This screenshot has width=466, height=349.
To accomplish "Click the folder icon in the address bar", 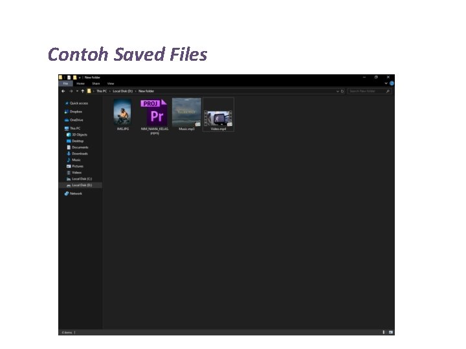I will point(89,91).
